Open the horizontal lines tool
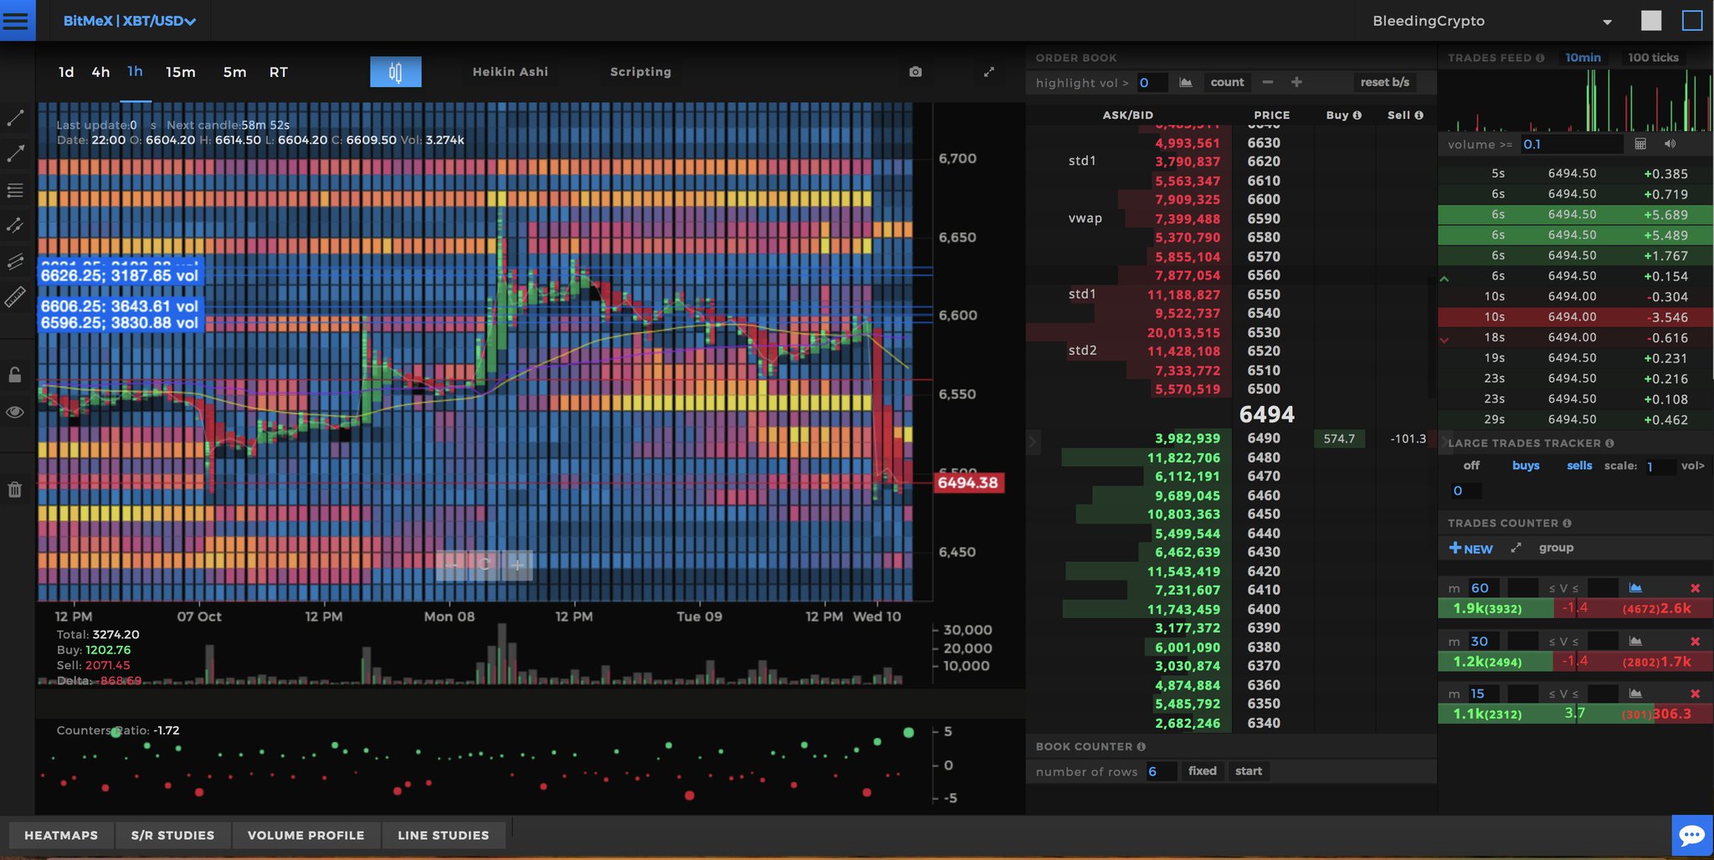The height and width of the screenshot is (860, 1714). [x=15, y=190]
